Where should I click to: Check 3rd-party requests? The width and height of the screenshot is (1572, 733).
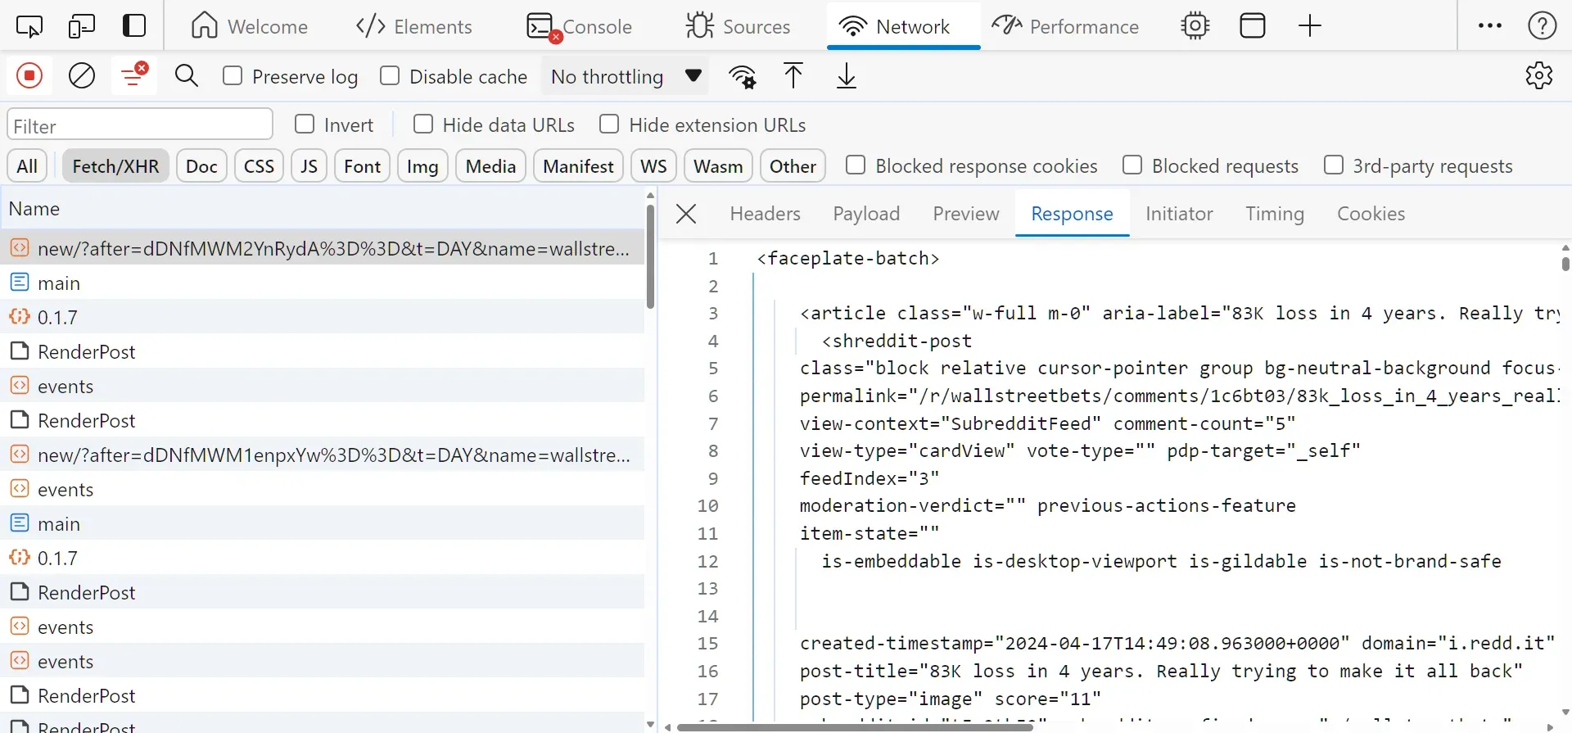point(1334,165)
